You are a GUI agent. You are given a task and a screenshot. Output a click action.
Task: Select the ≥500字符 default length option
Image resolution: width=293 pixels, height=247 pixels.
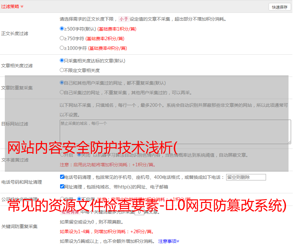pos(62,29)
